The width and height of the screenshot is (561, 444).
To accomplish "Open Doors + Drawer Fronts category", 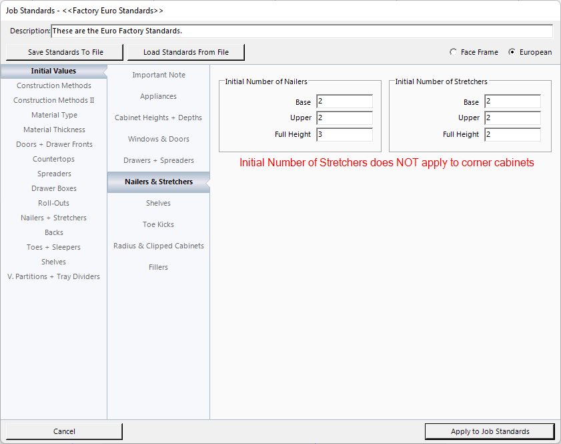I will click(54, 144).
